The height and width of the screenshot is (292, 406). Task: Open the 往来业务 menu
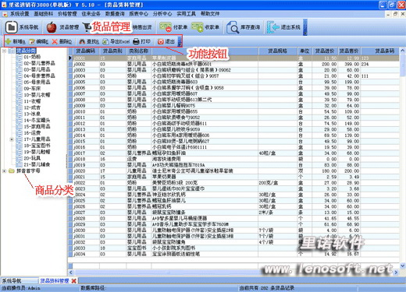pos(91,14)
